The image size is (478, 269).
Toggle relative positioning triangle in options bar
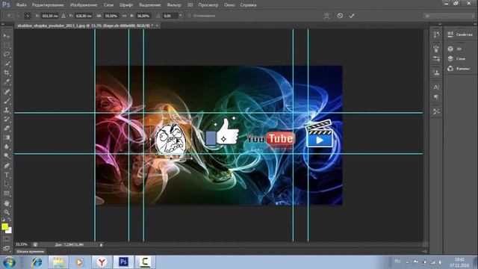coord(63,16)
